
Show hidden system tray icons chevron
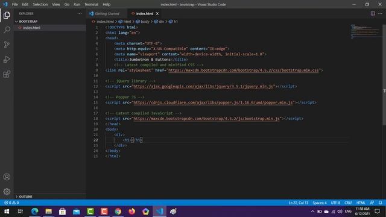pos(312,212)
